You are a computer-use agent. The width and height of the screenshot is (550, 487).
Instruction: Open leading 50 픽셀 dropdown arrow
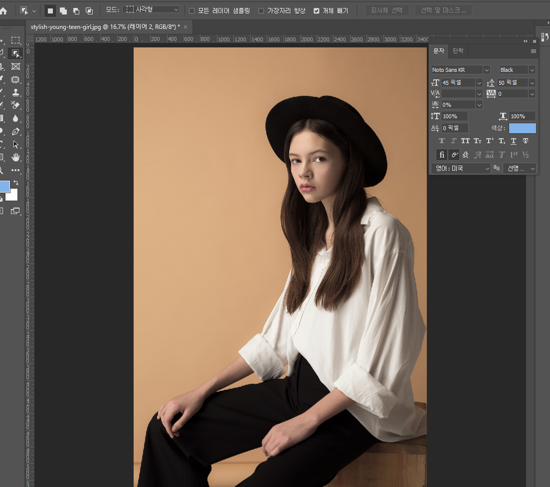click(x=532, y=83)
